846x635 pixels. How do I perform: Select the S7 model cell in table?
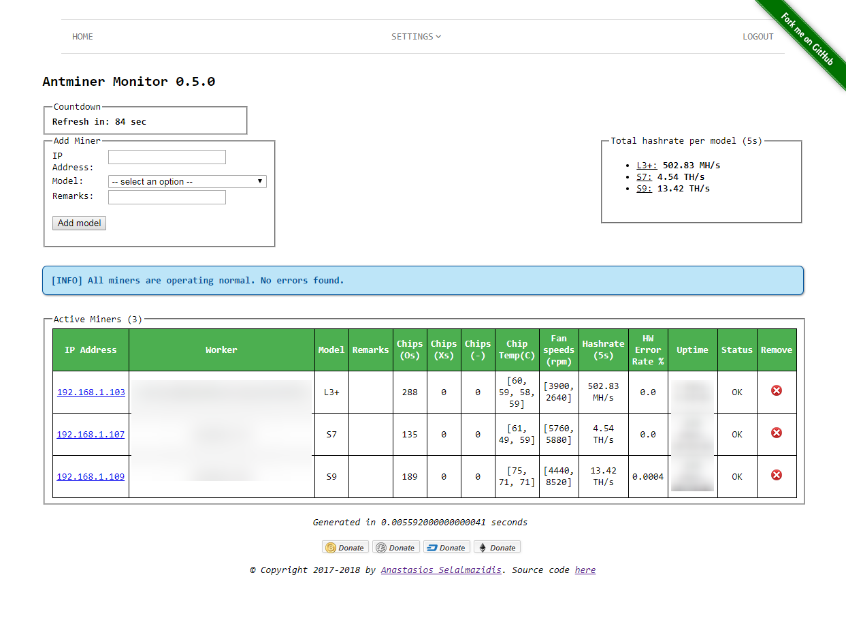(x=331, y=434)
